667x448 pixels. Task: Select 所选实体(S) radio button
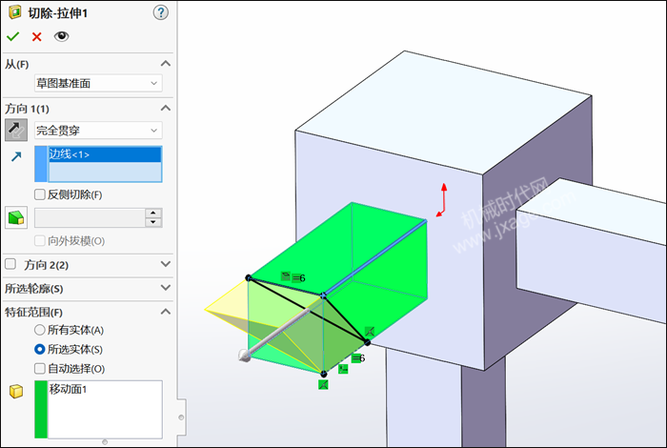click(40, 349)
